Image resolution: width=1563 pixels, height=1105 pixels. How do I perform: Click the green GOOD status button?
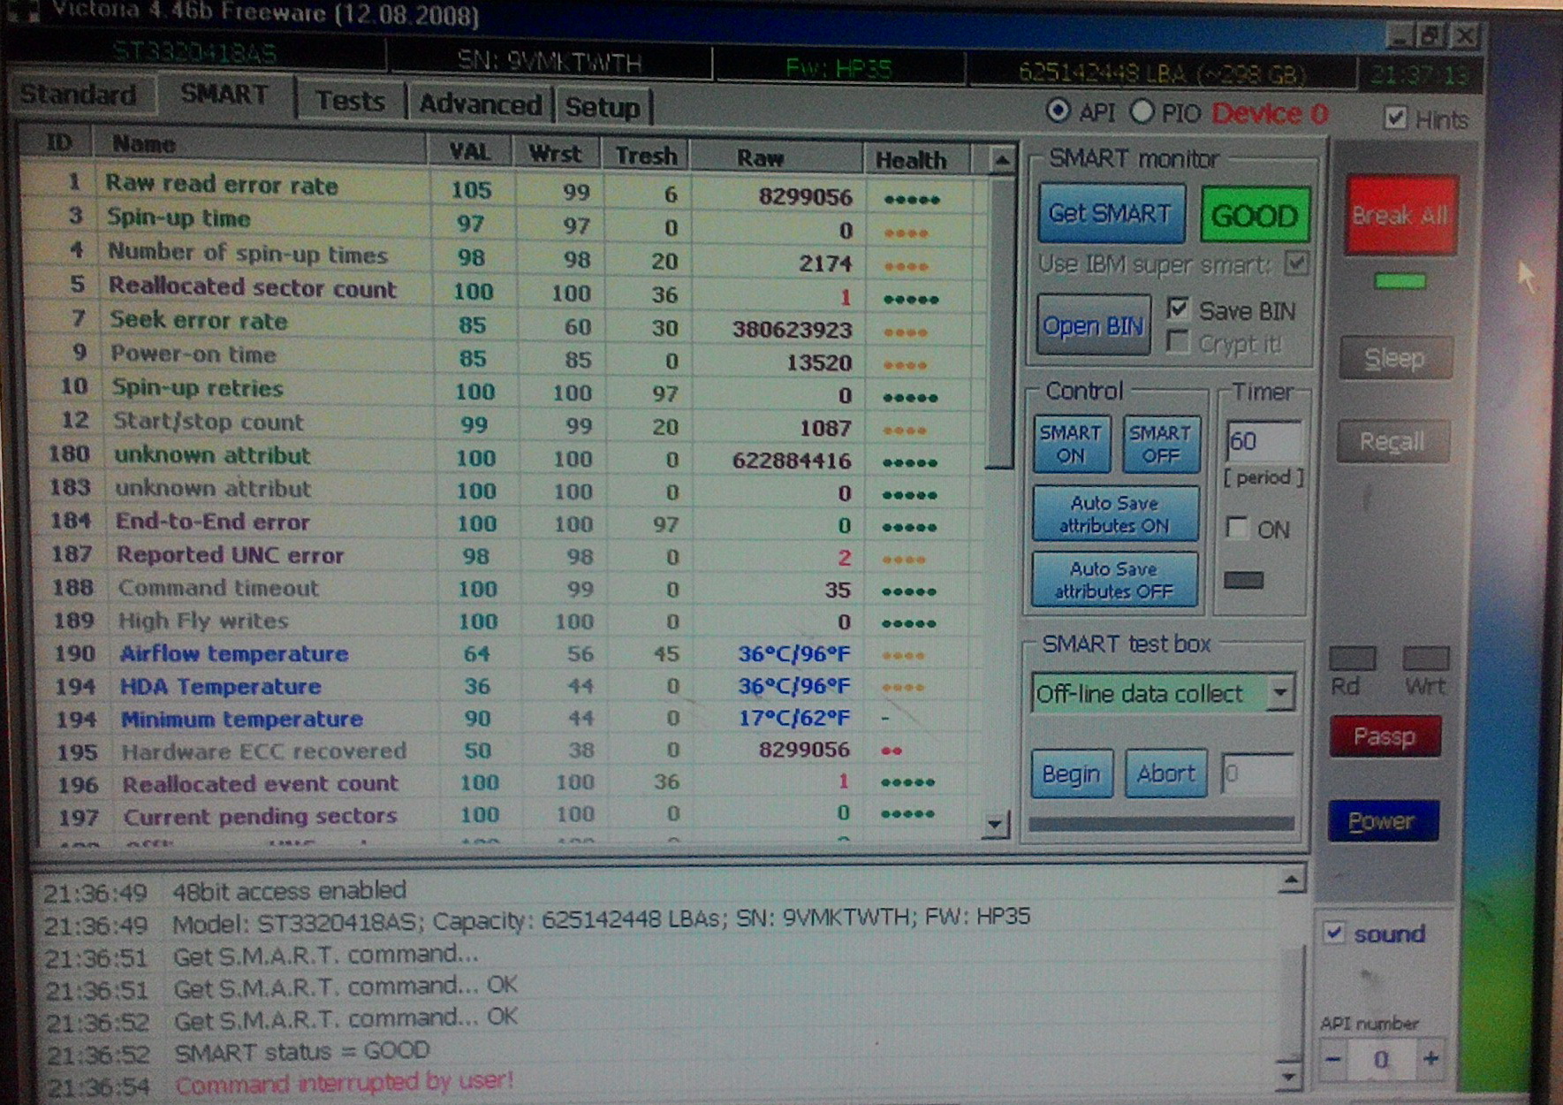coord(1255,216)
